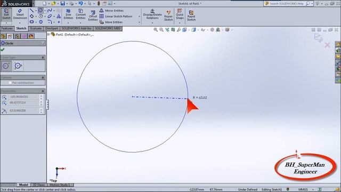Select the Sketch Fillet tool
This screenshot has width=341, height=192.
pyautogui.click(x=50, y=22)
